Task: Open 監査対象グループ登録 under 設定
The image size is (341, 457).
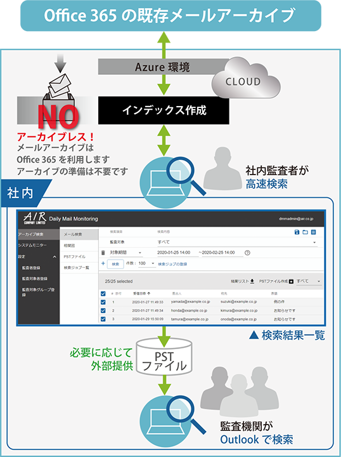Action: click(x=38, y=292)
